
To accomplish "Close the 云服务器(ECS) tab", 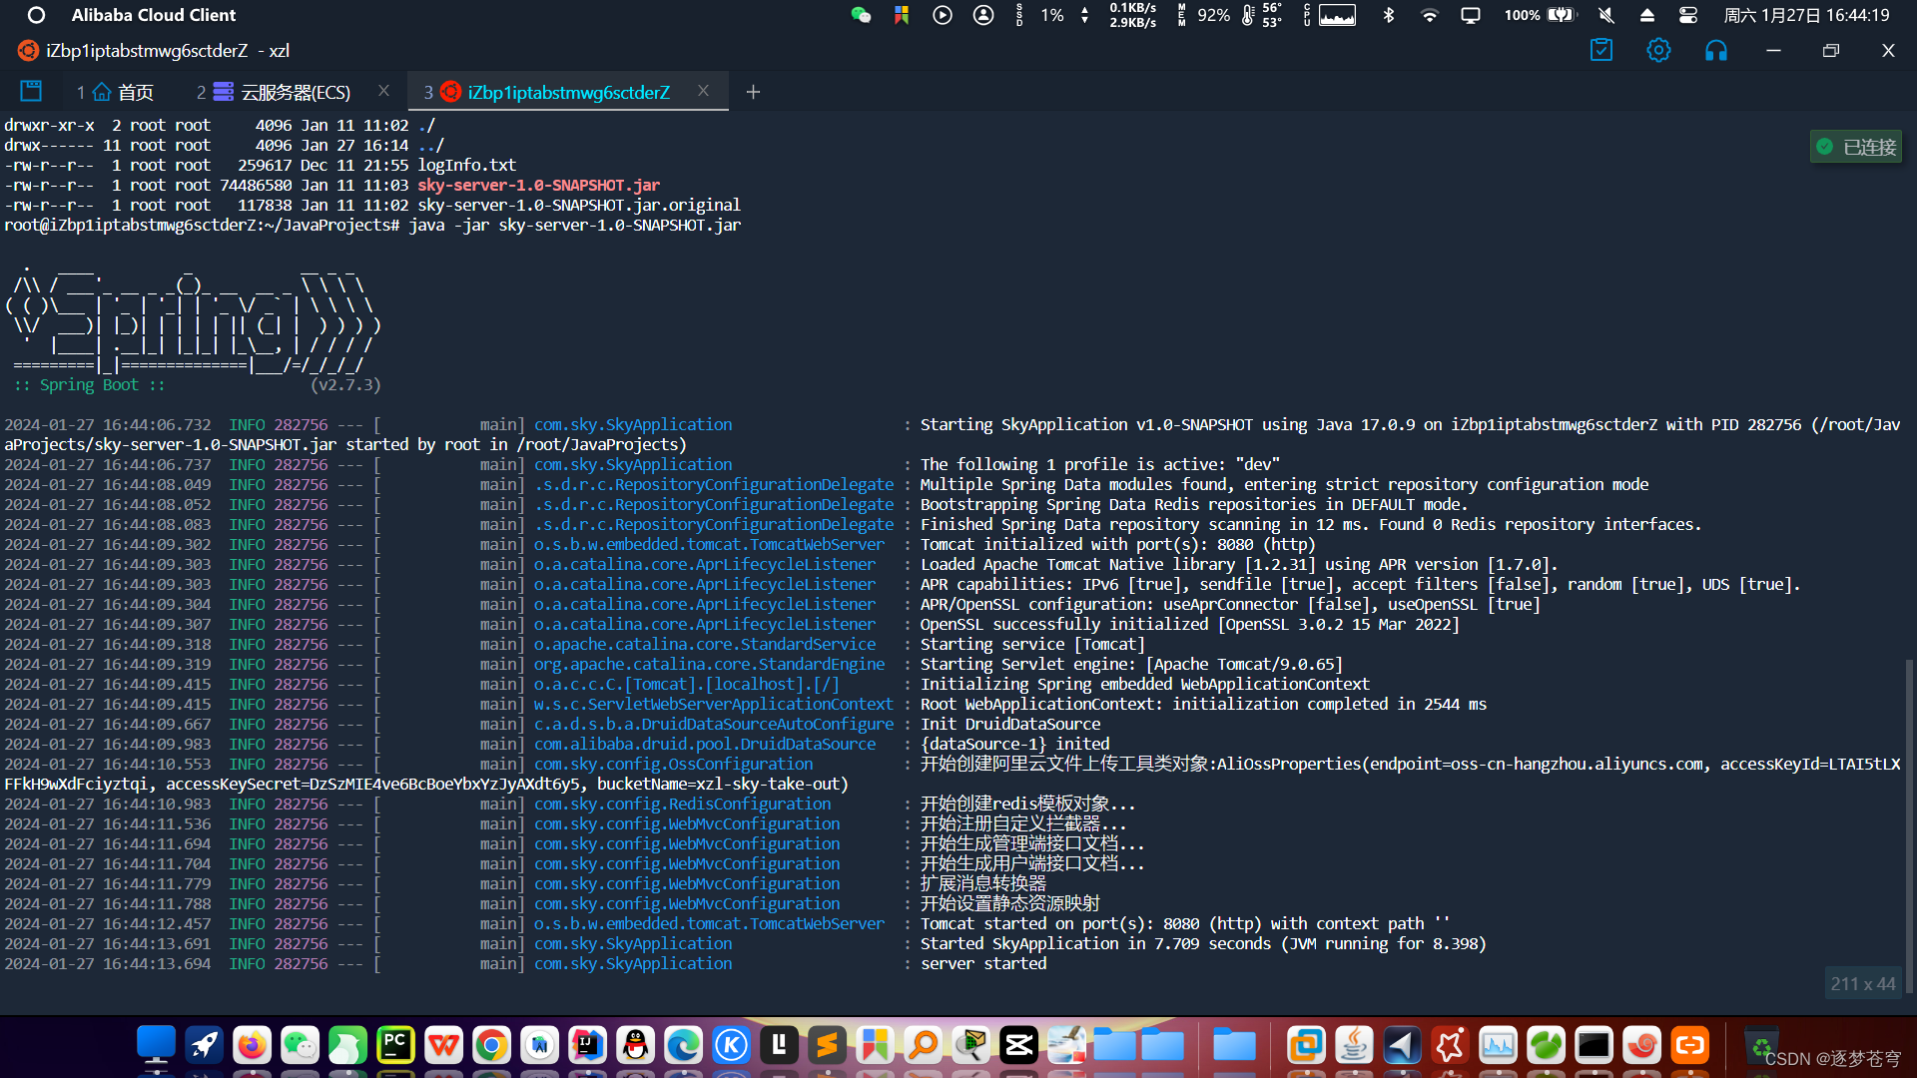I will point(383,91).
